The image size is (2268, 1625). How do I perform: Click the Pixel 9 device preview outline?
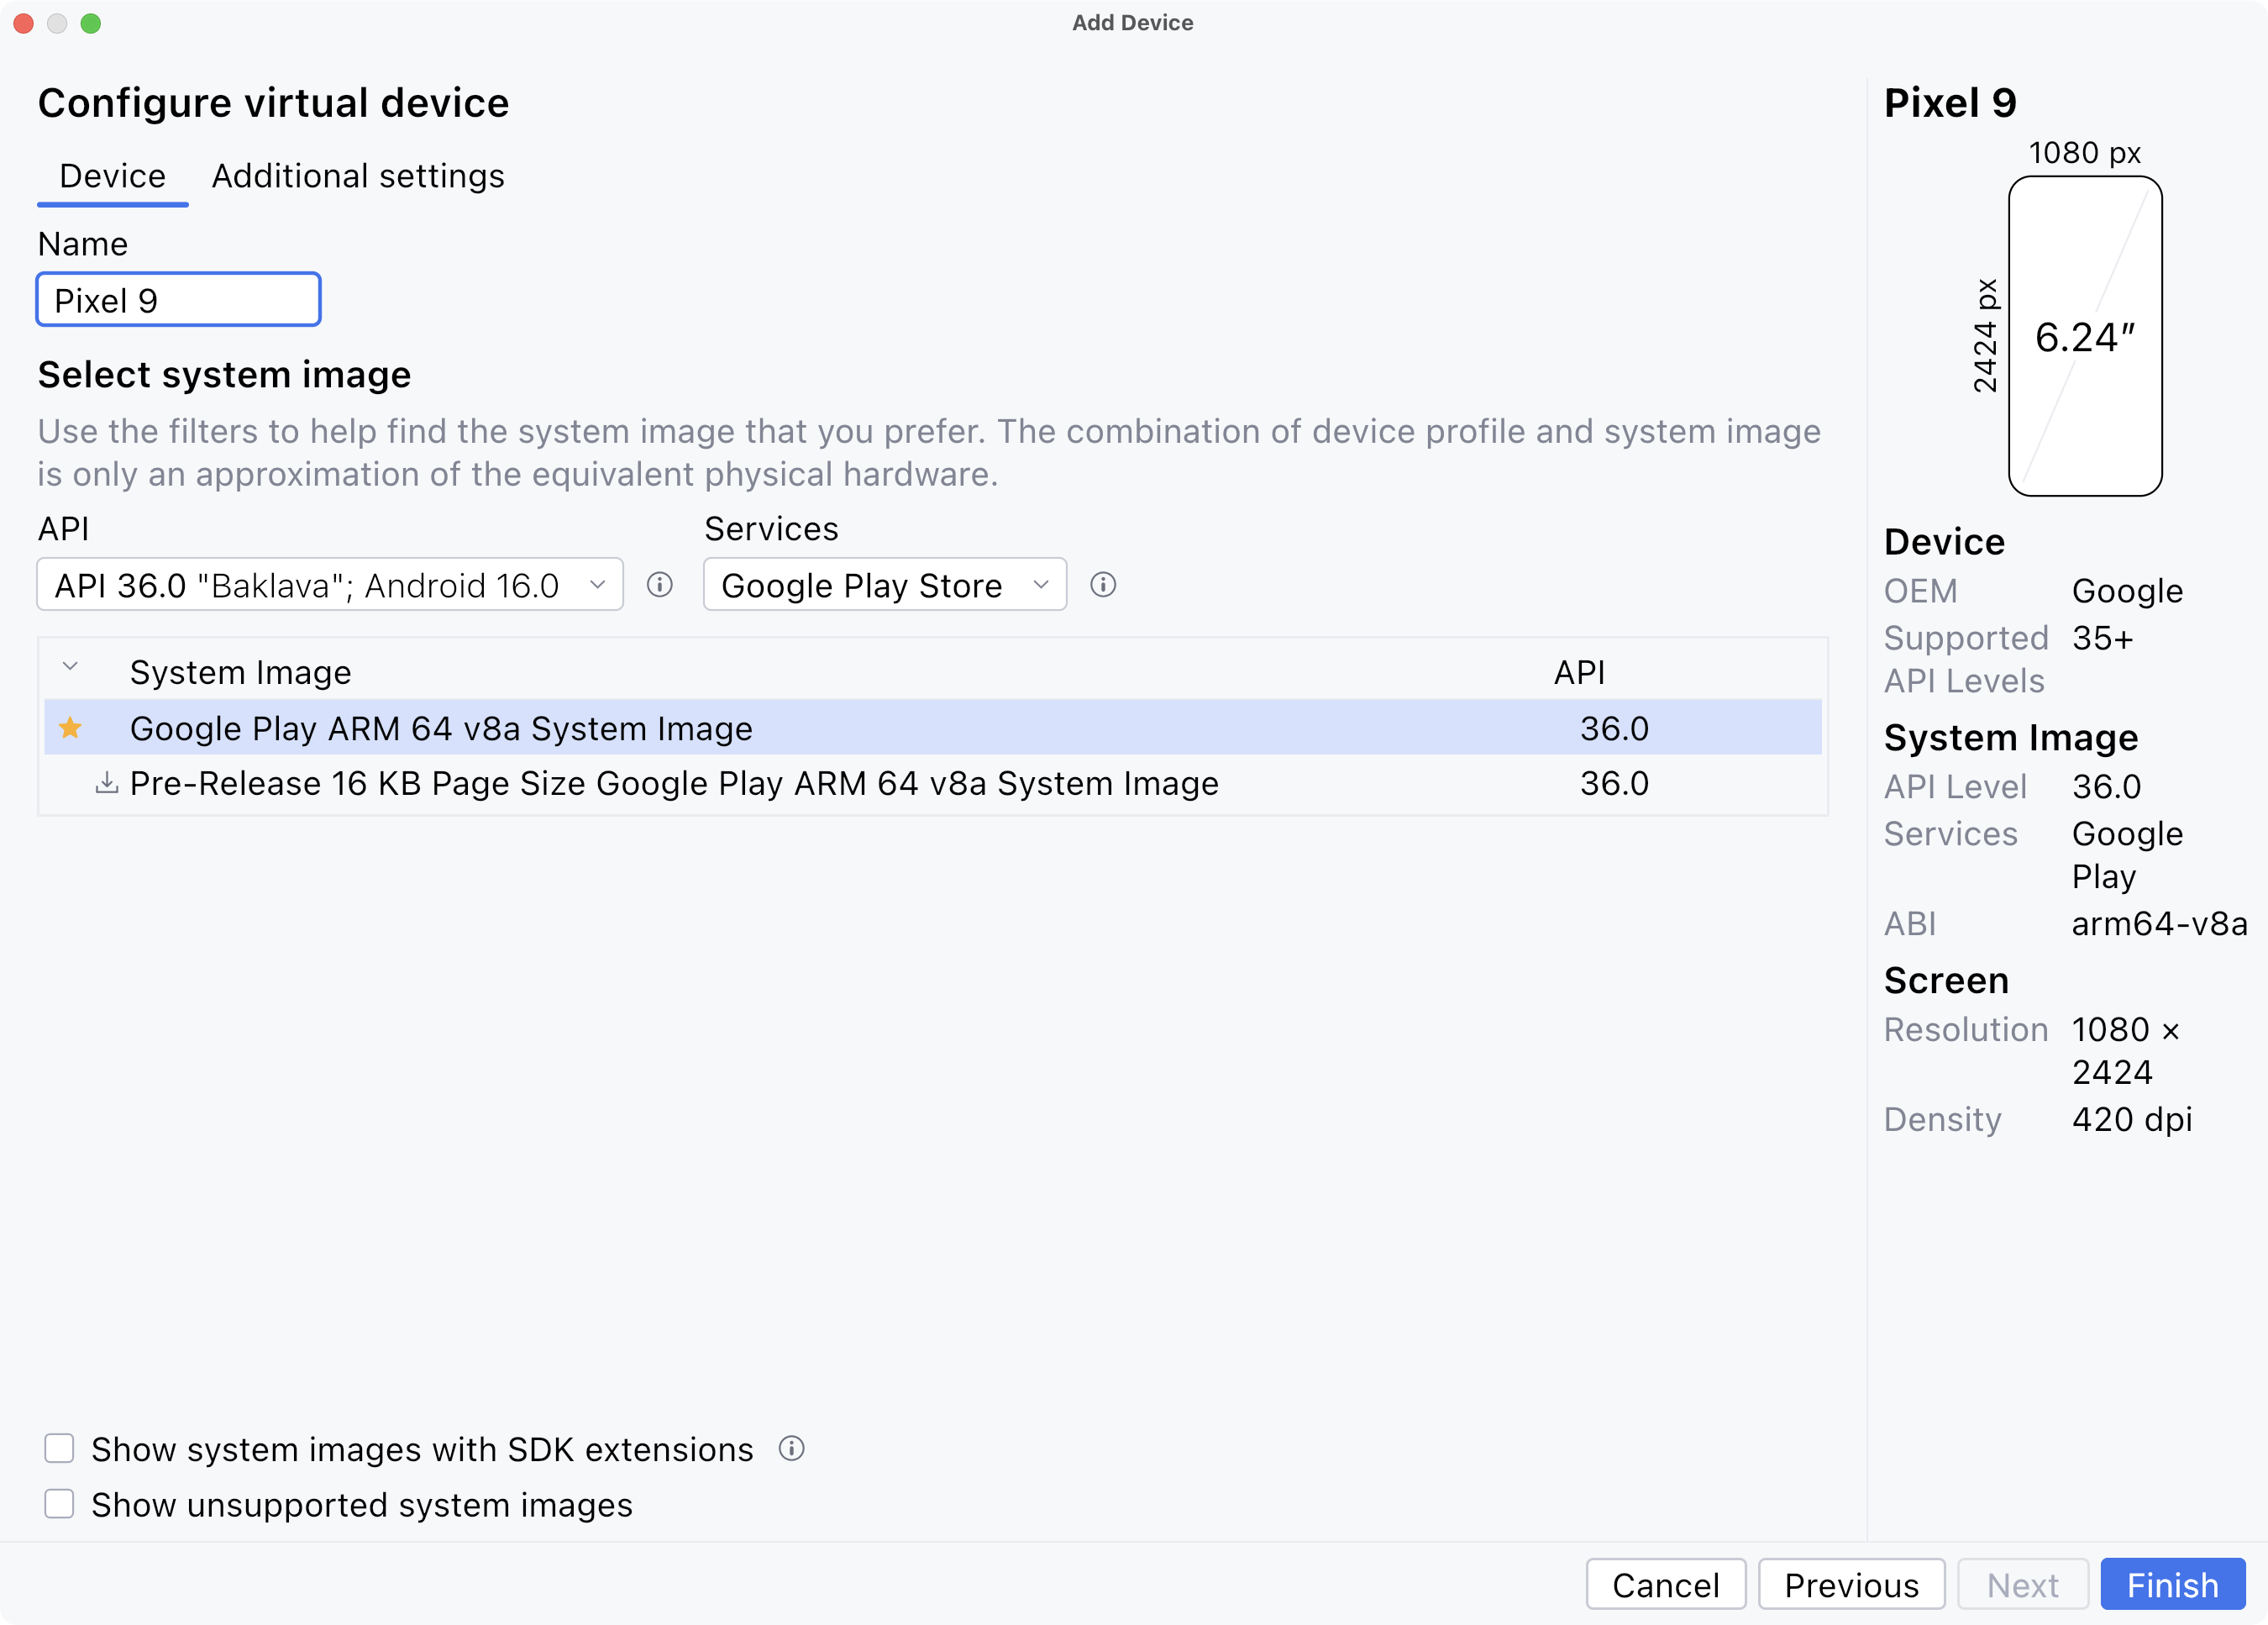(x=2084, y=336)
